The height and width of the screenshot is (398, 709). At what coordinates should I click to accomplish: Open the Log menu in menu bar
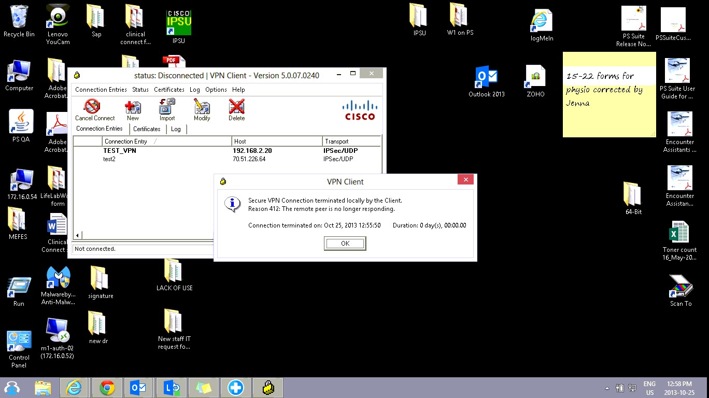(195, 90)
